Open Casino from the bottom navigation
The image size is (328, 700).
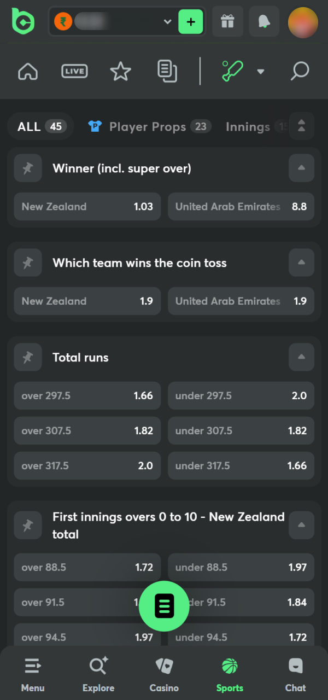(x=164, y=673)
